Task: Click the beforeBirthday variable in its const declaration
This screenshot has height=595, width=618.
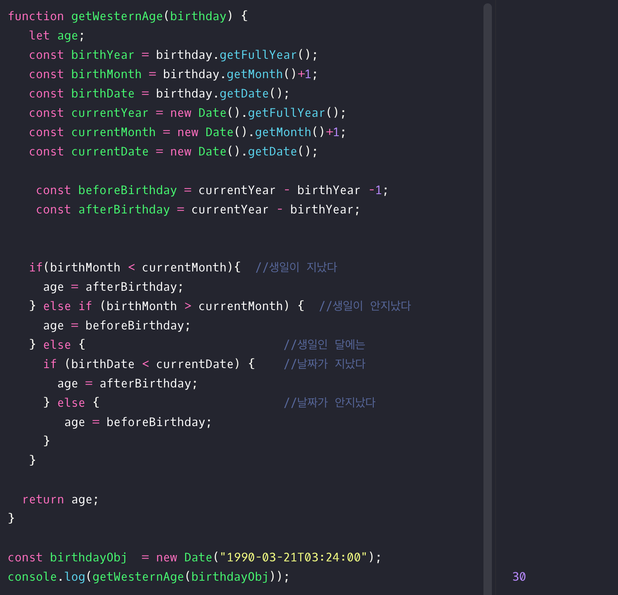Action: coord(127,190)
